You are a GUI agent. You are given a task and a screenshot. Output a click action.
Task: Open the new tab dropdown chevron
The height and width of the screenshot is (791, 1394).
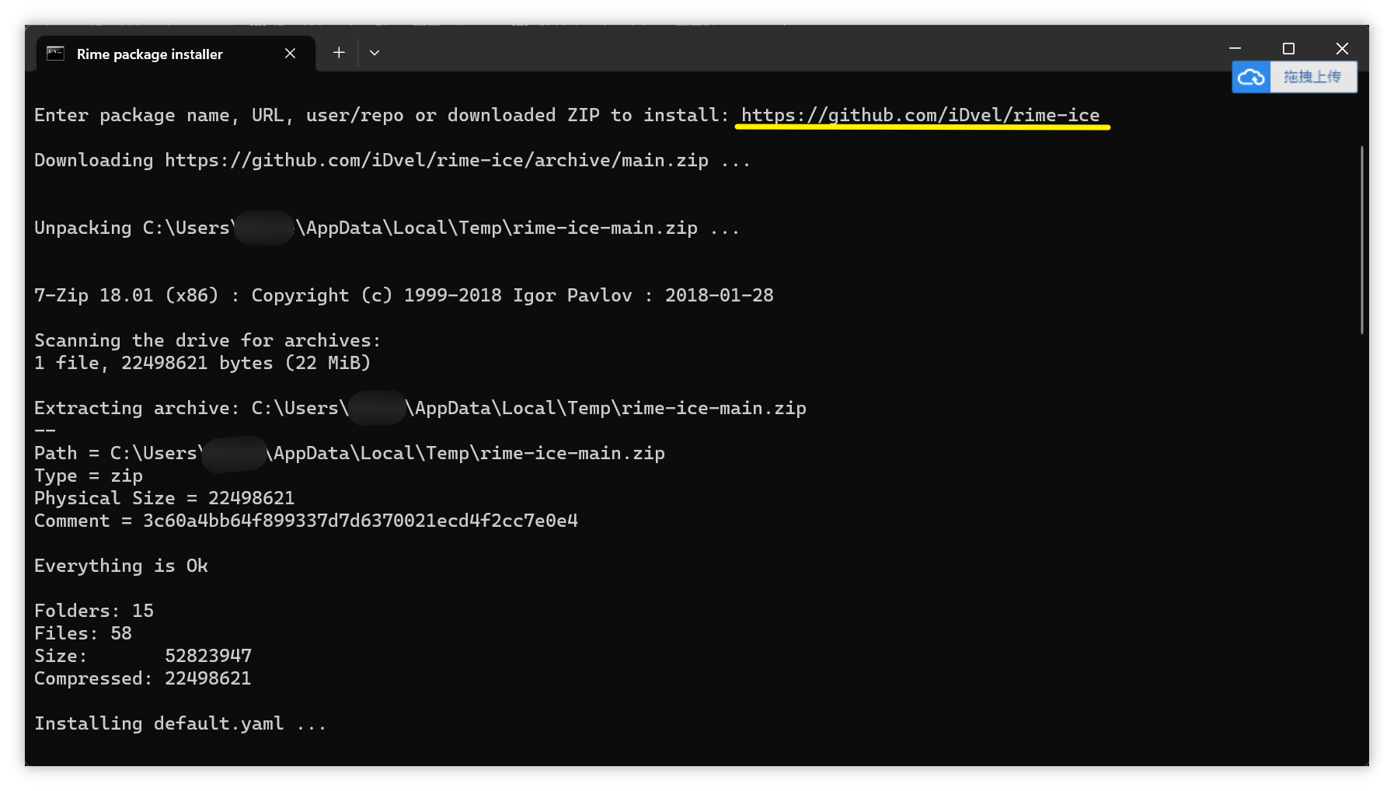click(x=374, y=52)
